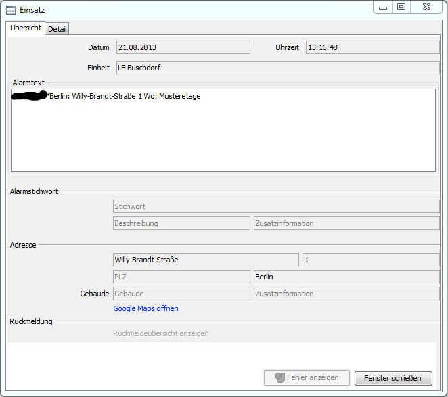Click the PLZ postal code field
Screen dimensions: 448x397
[181, 277]
